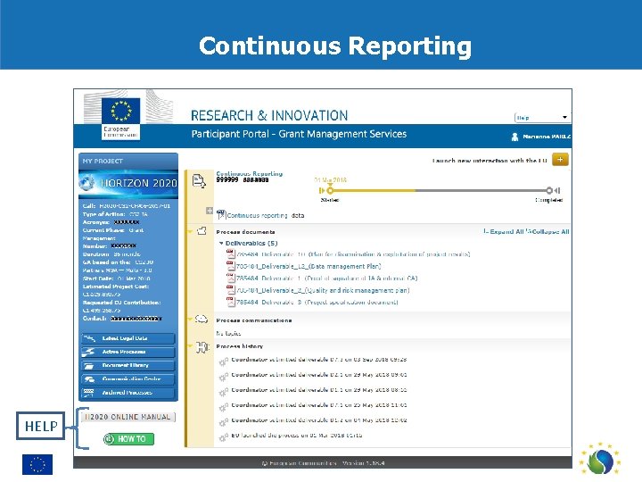Expand the plus box beside Continuous reporting data
This screenshot has width=642, height=482.
pyautogui.click(x=210, y=211)
